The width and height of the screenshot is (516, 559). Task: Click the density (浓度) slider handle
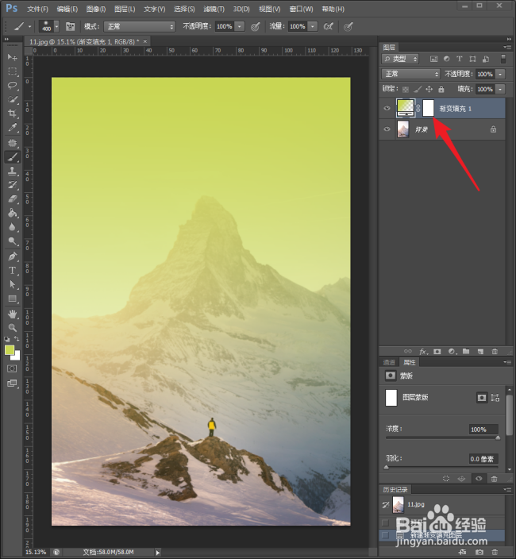point(498,438)
